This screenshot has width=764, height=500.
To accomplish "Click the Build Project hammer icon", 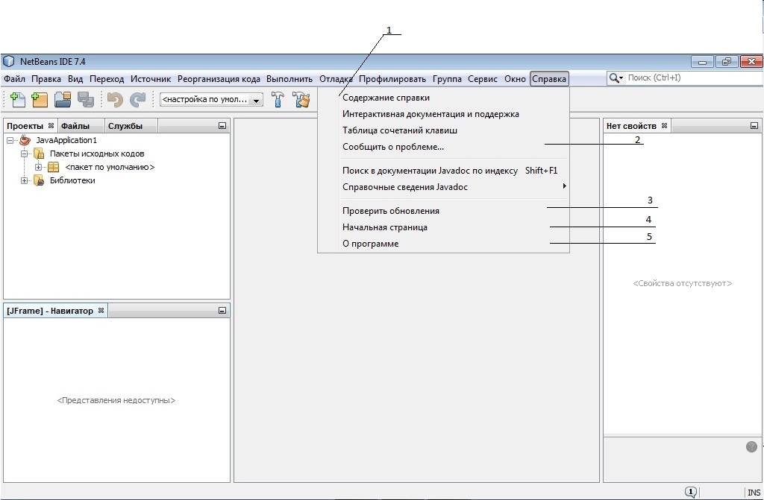I will (278, 99).
